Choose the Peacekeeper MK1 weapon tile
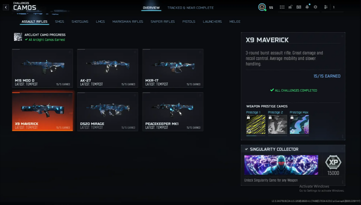The image size is (361, 205). click(x=173, y=111)
